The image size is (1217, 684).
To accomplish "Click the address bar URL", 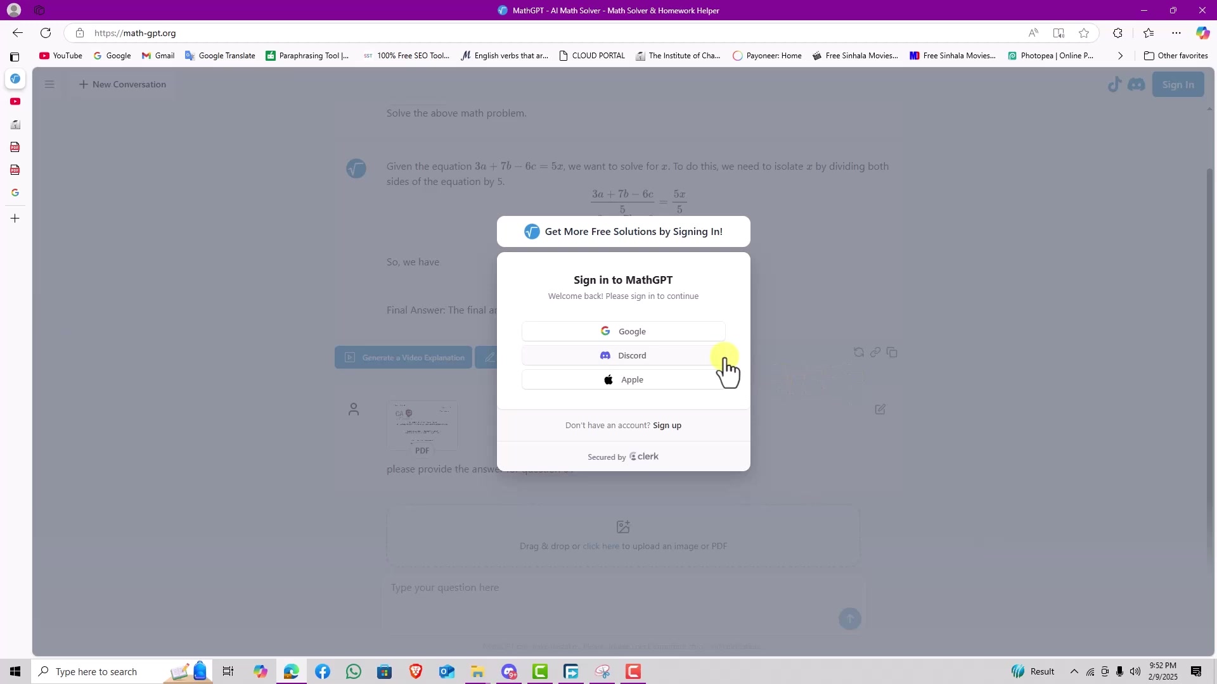I will 135,33.
